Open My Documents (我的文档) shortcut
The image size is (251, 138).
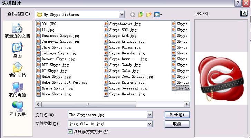click(18, 70)
